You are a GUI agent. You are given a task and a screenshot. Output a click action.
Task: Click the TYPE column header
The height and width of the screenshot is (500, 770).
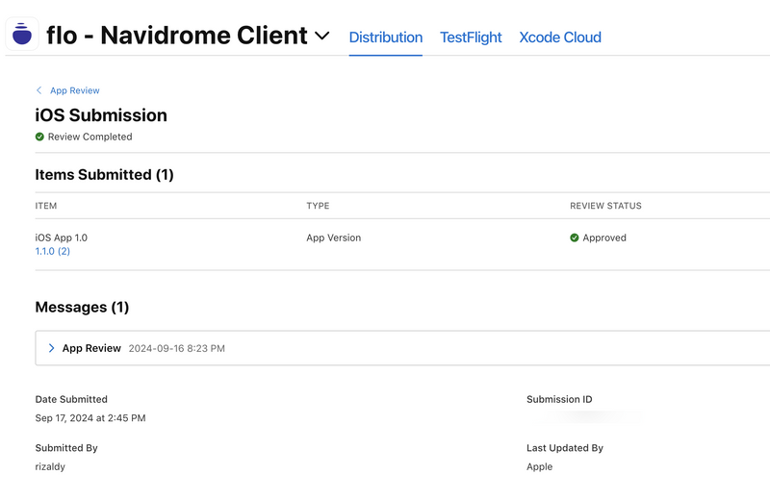pyautogui.click(x=318, y=206)
